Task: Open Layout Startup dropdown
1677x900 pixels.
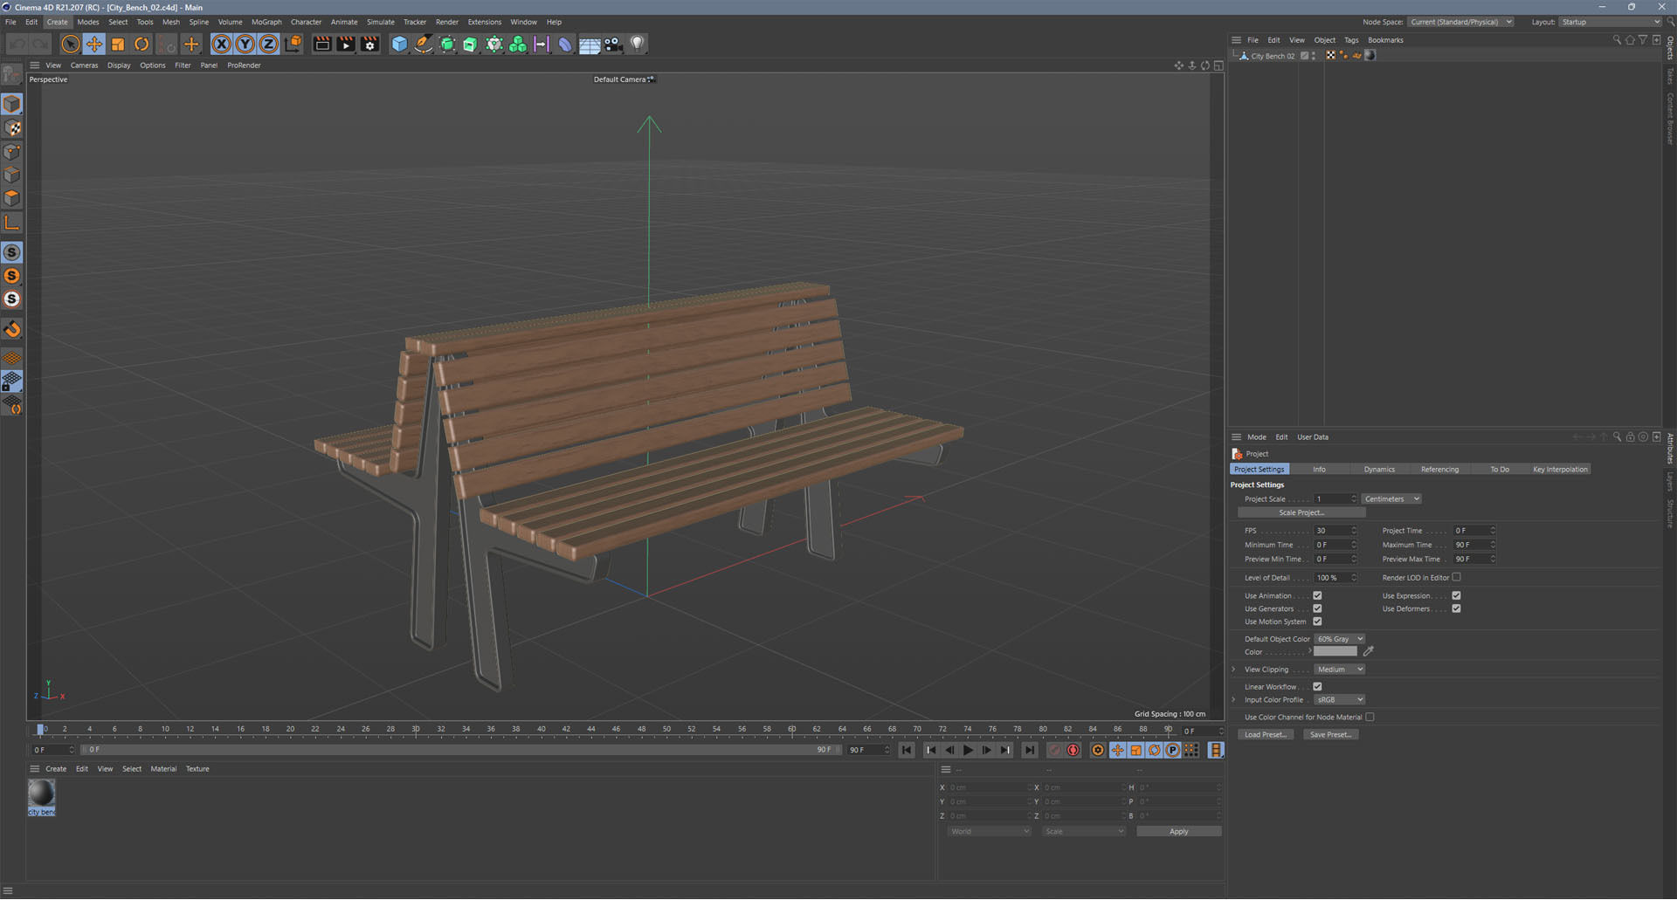Action: pyautogui.click(x=1610, y=22)
